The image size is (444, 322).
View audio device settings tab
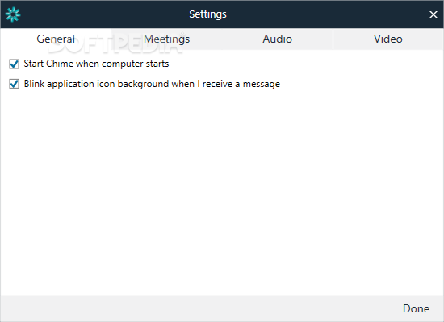tap(277, 39)
